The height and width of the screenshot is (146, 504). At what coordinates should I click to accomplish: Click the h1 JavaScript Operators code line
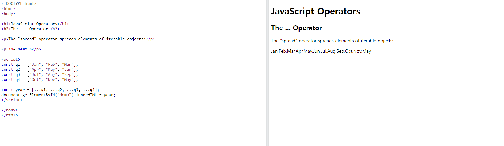pos(35,24)
